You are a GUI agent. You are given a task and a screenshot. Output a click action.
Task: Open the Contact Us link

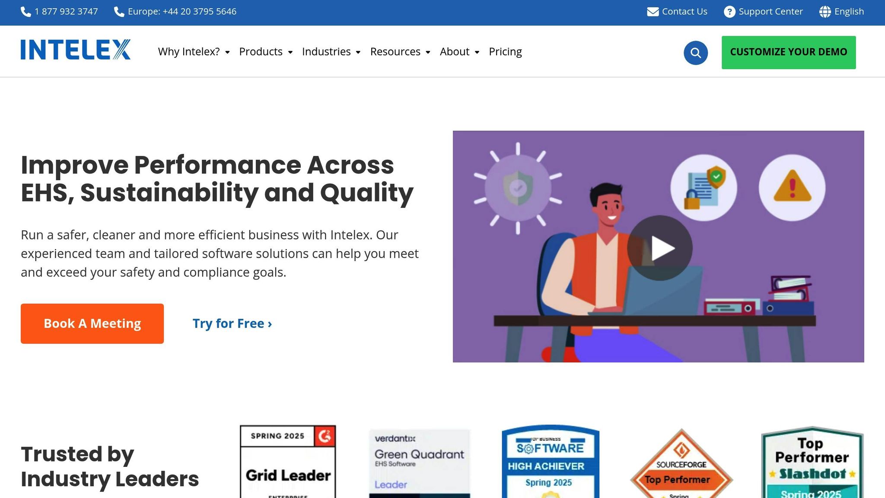[684, 12]
